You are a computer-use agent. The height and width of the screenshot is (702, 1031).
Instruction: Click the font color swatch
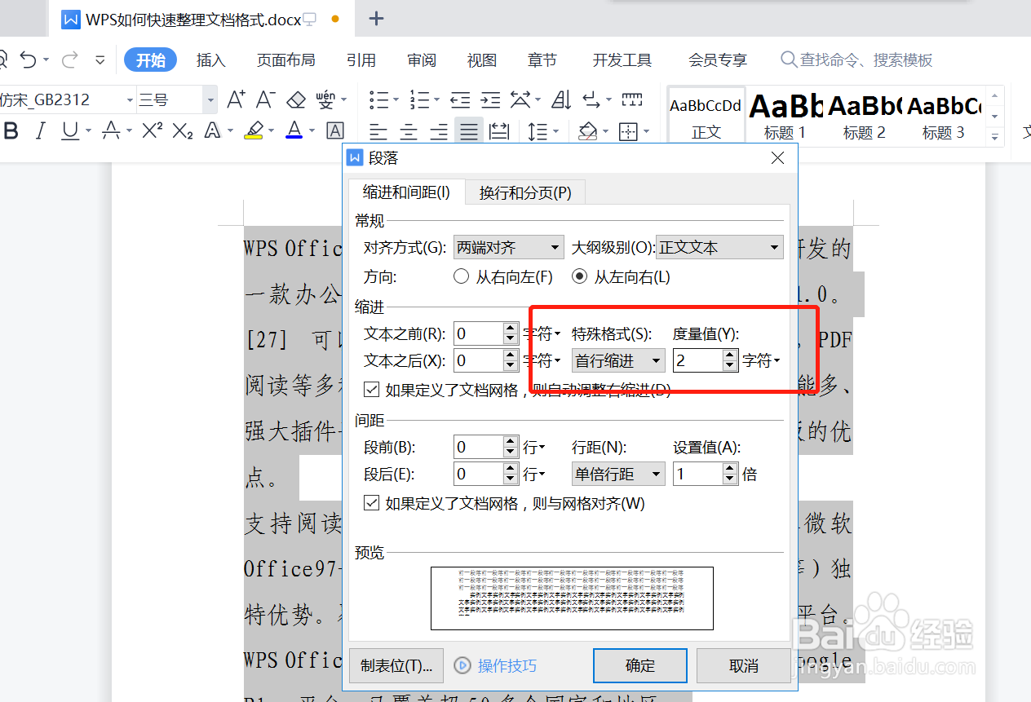[293, 130]
